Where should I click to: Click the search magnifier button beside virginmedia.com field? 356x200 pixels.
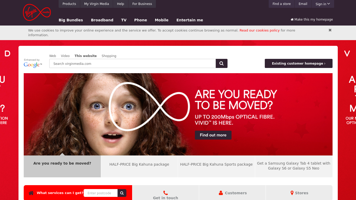pyautogui.click(x=222, y=63)
